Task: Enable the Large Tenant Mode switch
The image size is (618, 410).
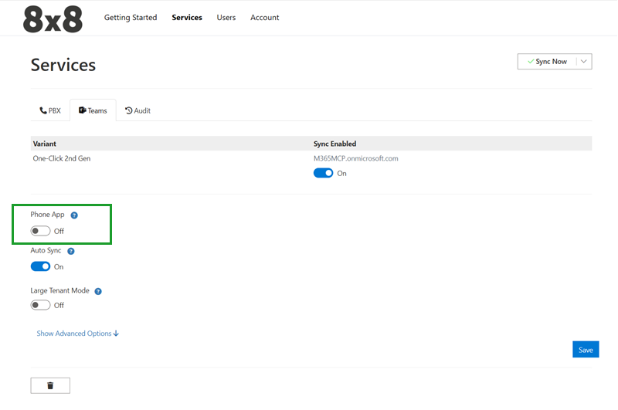Action: point(40,305)
